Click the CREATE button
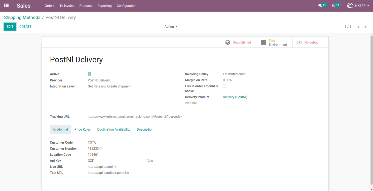 pos(25,27)
